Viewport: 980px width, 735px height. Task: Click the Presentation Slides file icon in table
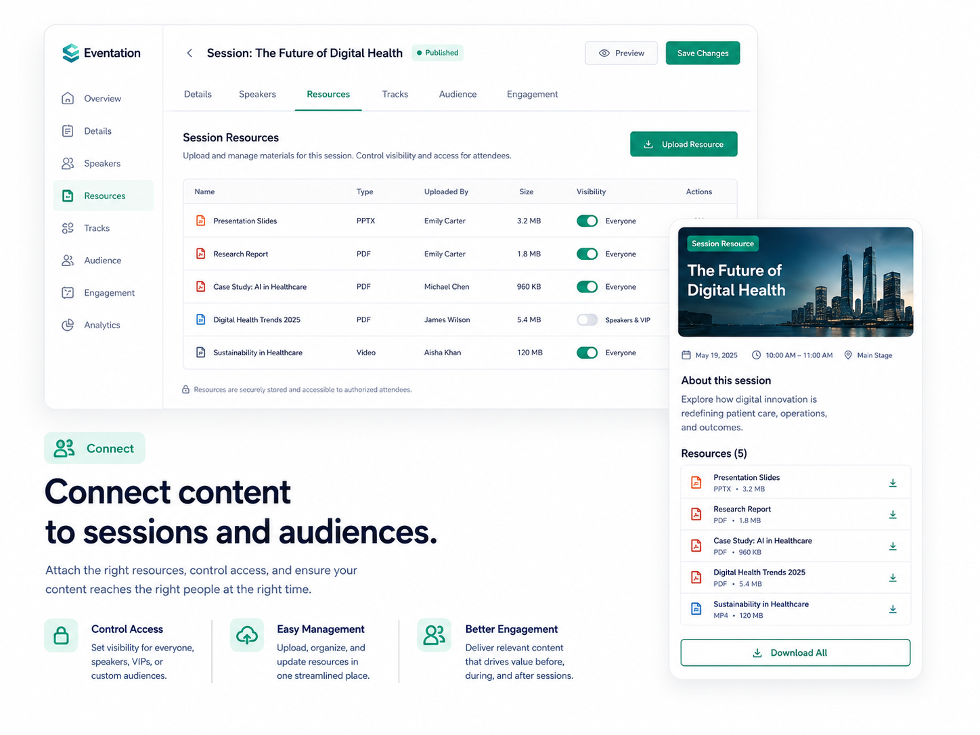[200, 221]
